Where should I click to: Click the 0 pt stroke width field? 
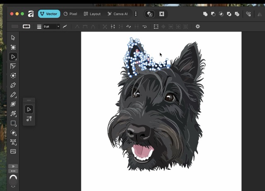50,26
